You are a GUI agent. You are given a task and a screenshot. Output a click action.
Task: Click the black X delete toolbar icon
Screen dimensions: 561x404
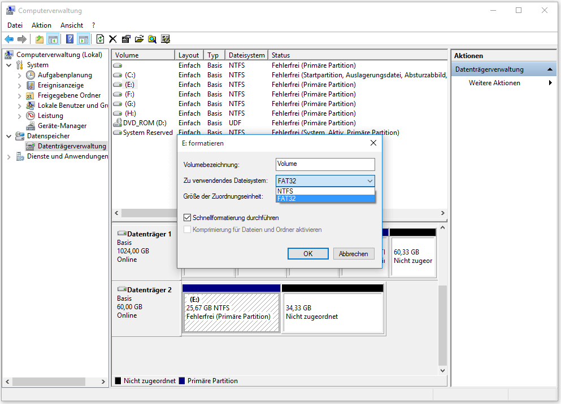(113, 39)
